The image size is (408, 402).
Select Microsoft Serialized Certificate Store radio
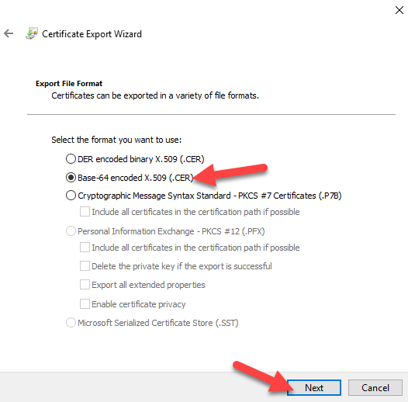point(71,322)
